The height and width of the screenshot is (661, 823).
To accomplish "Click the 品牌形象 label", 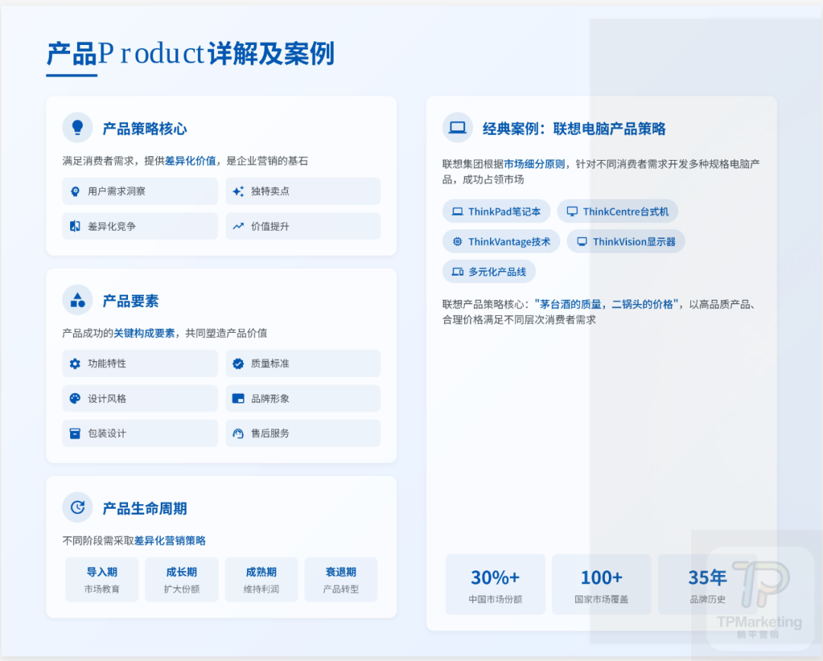I will [271, 399].
